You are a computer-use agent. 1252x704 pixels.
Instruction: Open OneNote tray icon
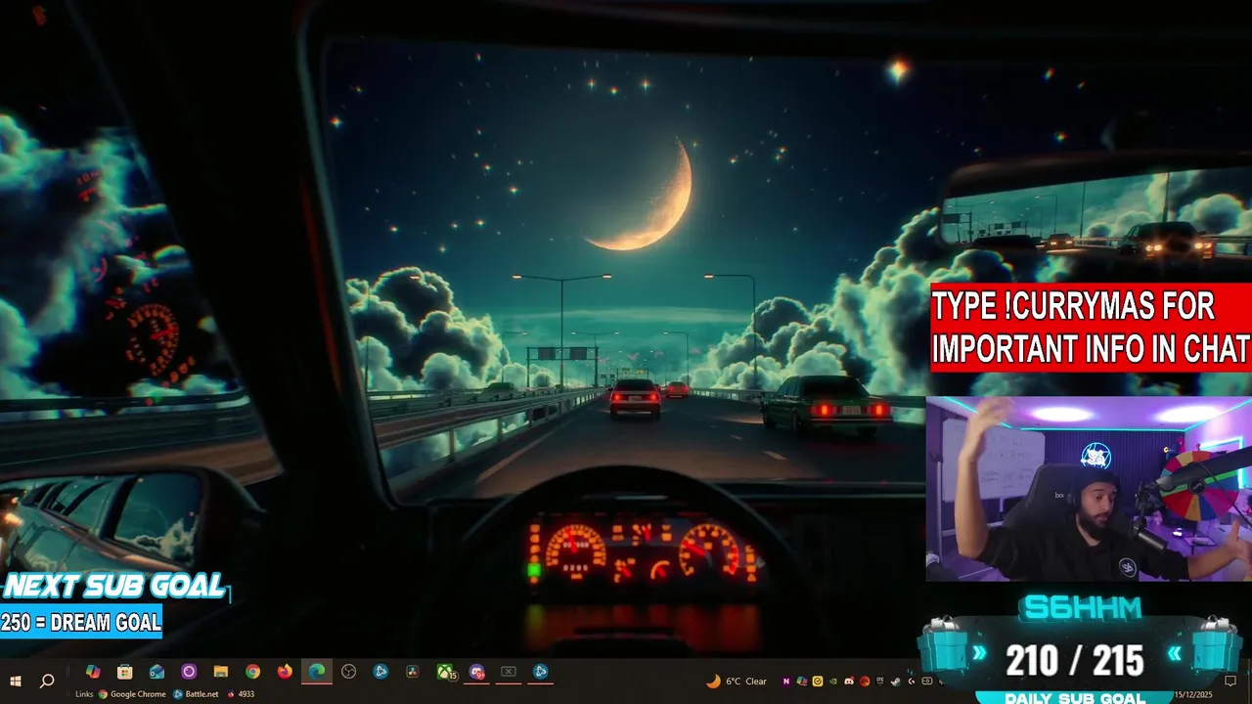tap(786, 682)
